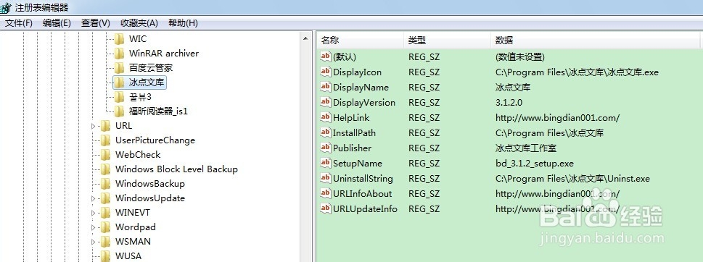Click the string icon beside Publisher

(326, 148)
